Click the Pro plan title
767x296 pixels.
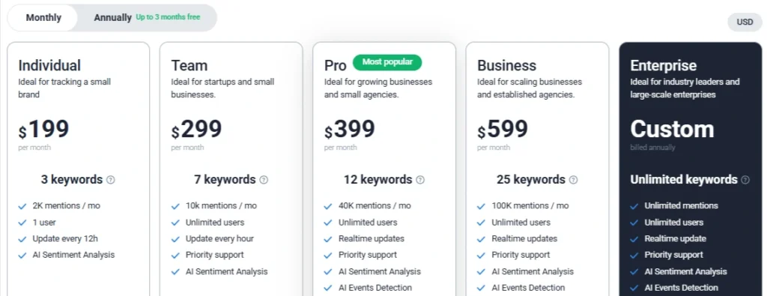pyautogui.click(x=335, y=65)
